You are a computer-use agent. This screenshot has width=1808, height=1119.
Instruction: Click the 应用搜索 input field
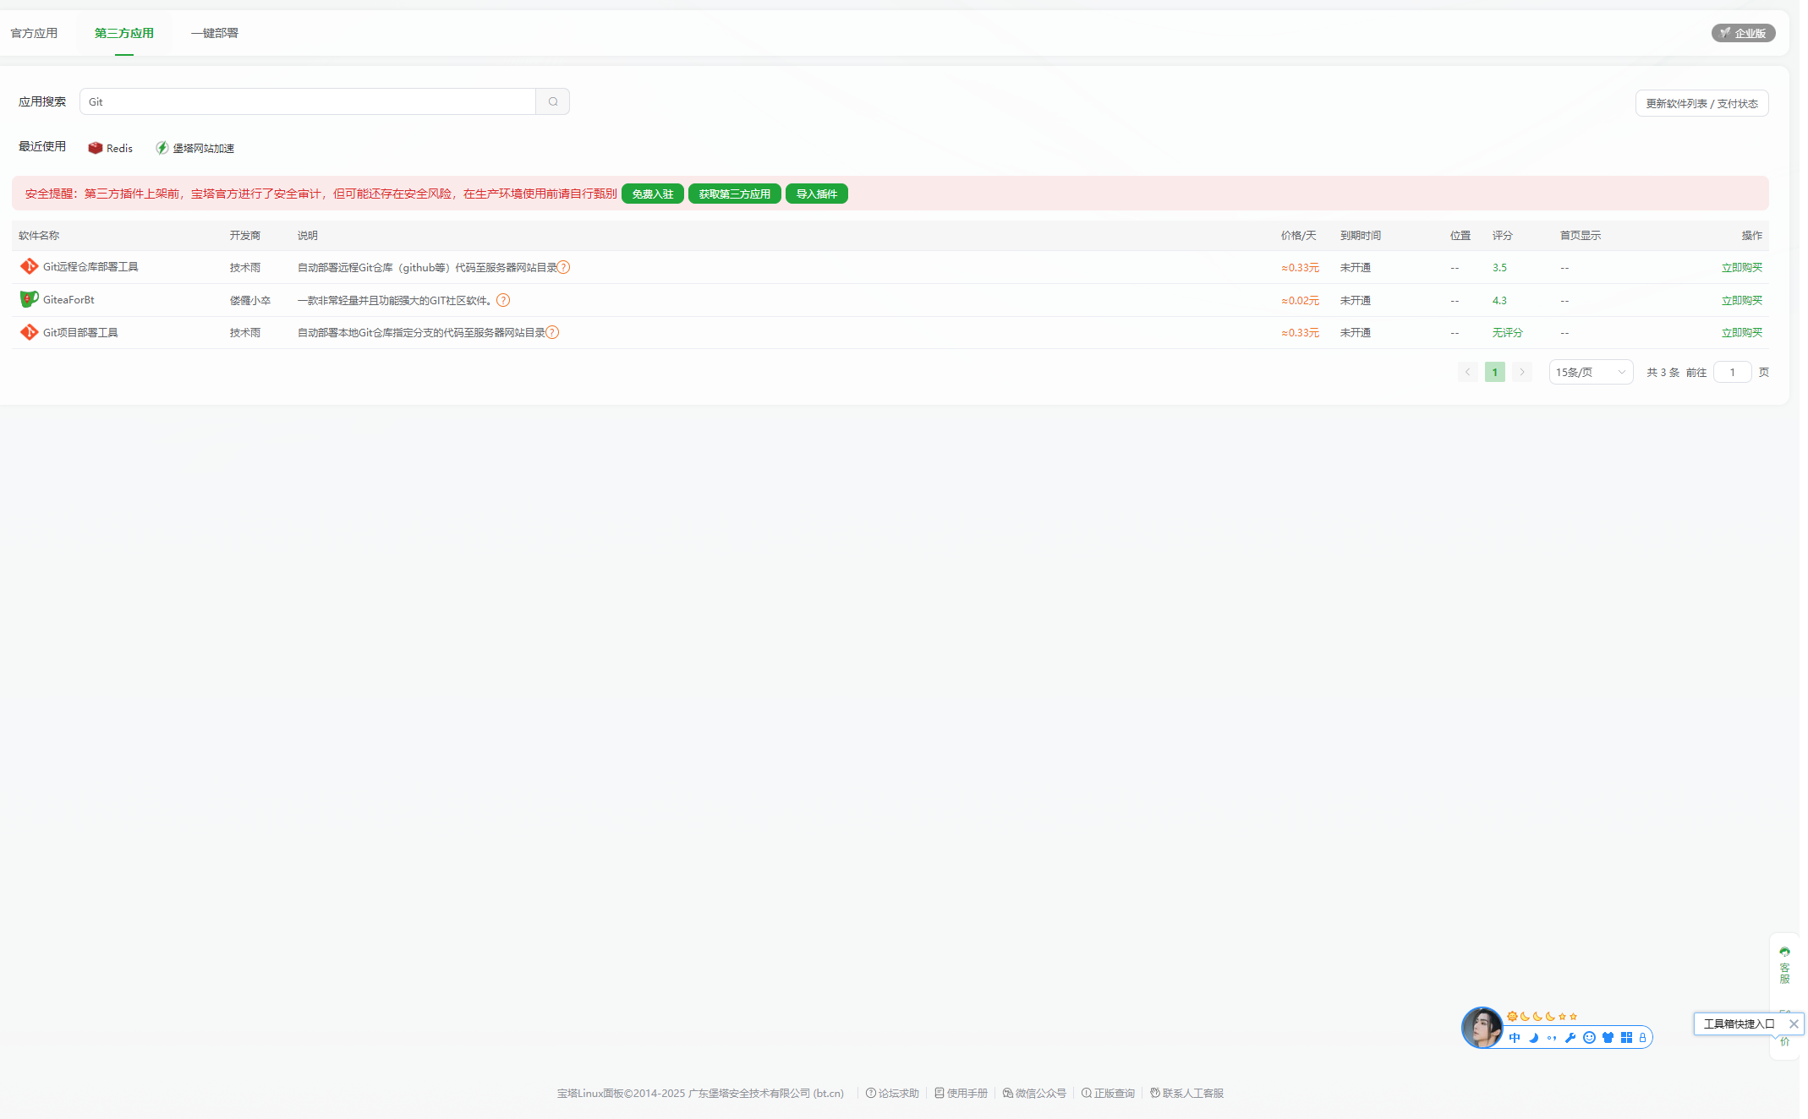pyautogui.click(x=307, y=101)
